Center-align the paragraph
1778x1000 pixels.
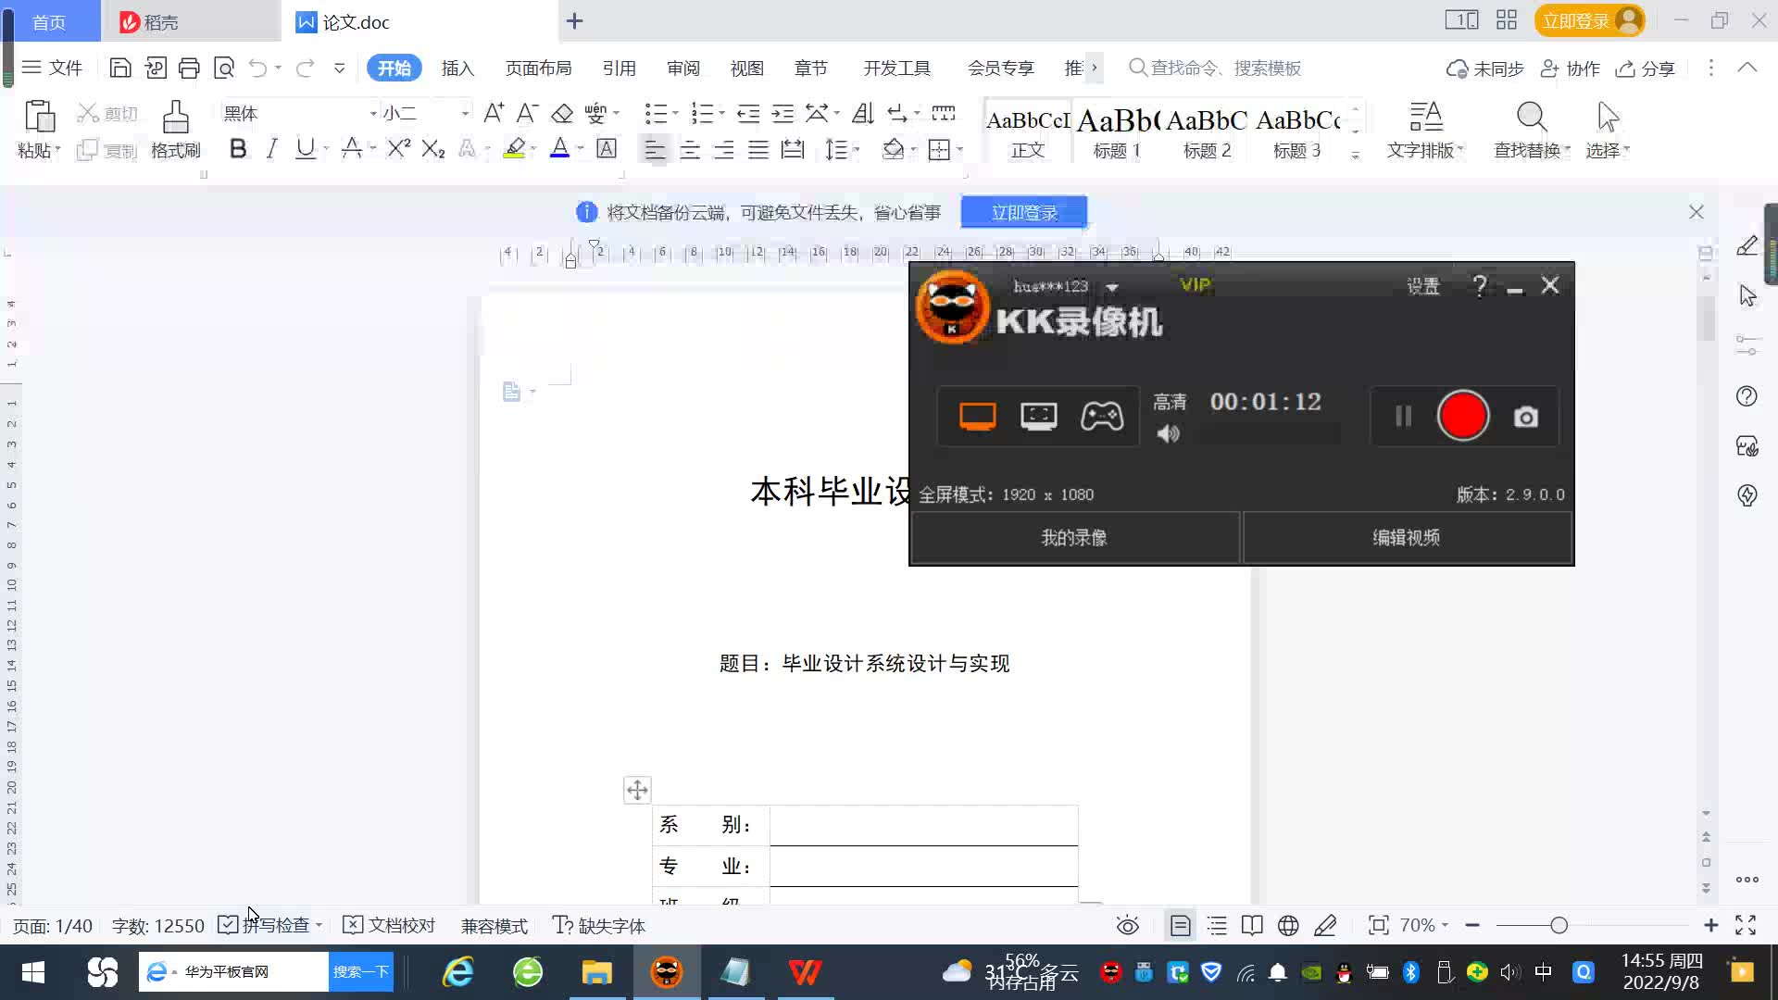pyautogui.click(x=690, y=149)
